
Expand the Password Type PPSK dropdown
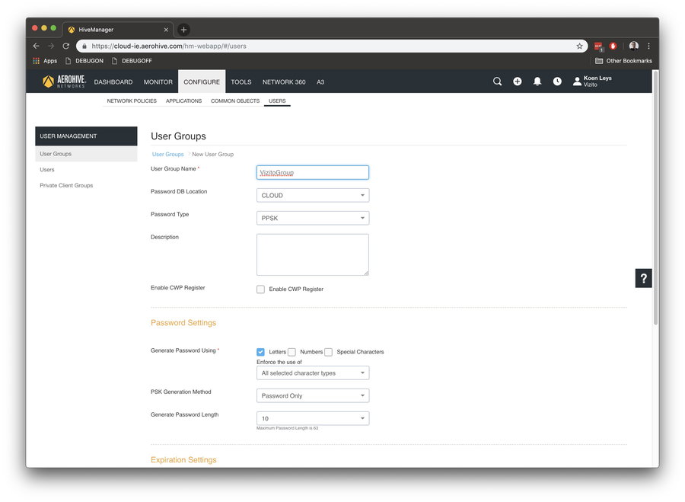point(313,219)
